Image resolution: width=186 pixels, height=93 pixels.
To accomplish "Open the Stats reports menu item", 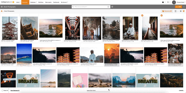I will point(48,2).
